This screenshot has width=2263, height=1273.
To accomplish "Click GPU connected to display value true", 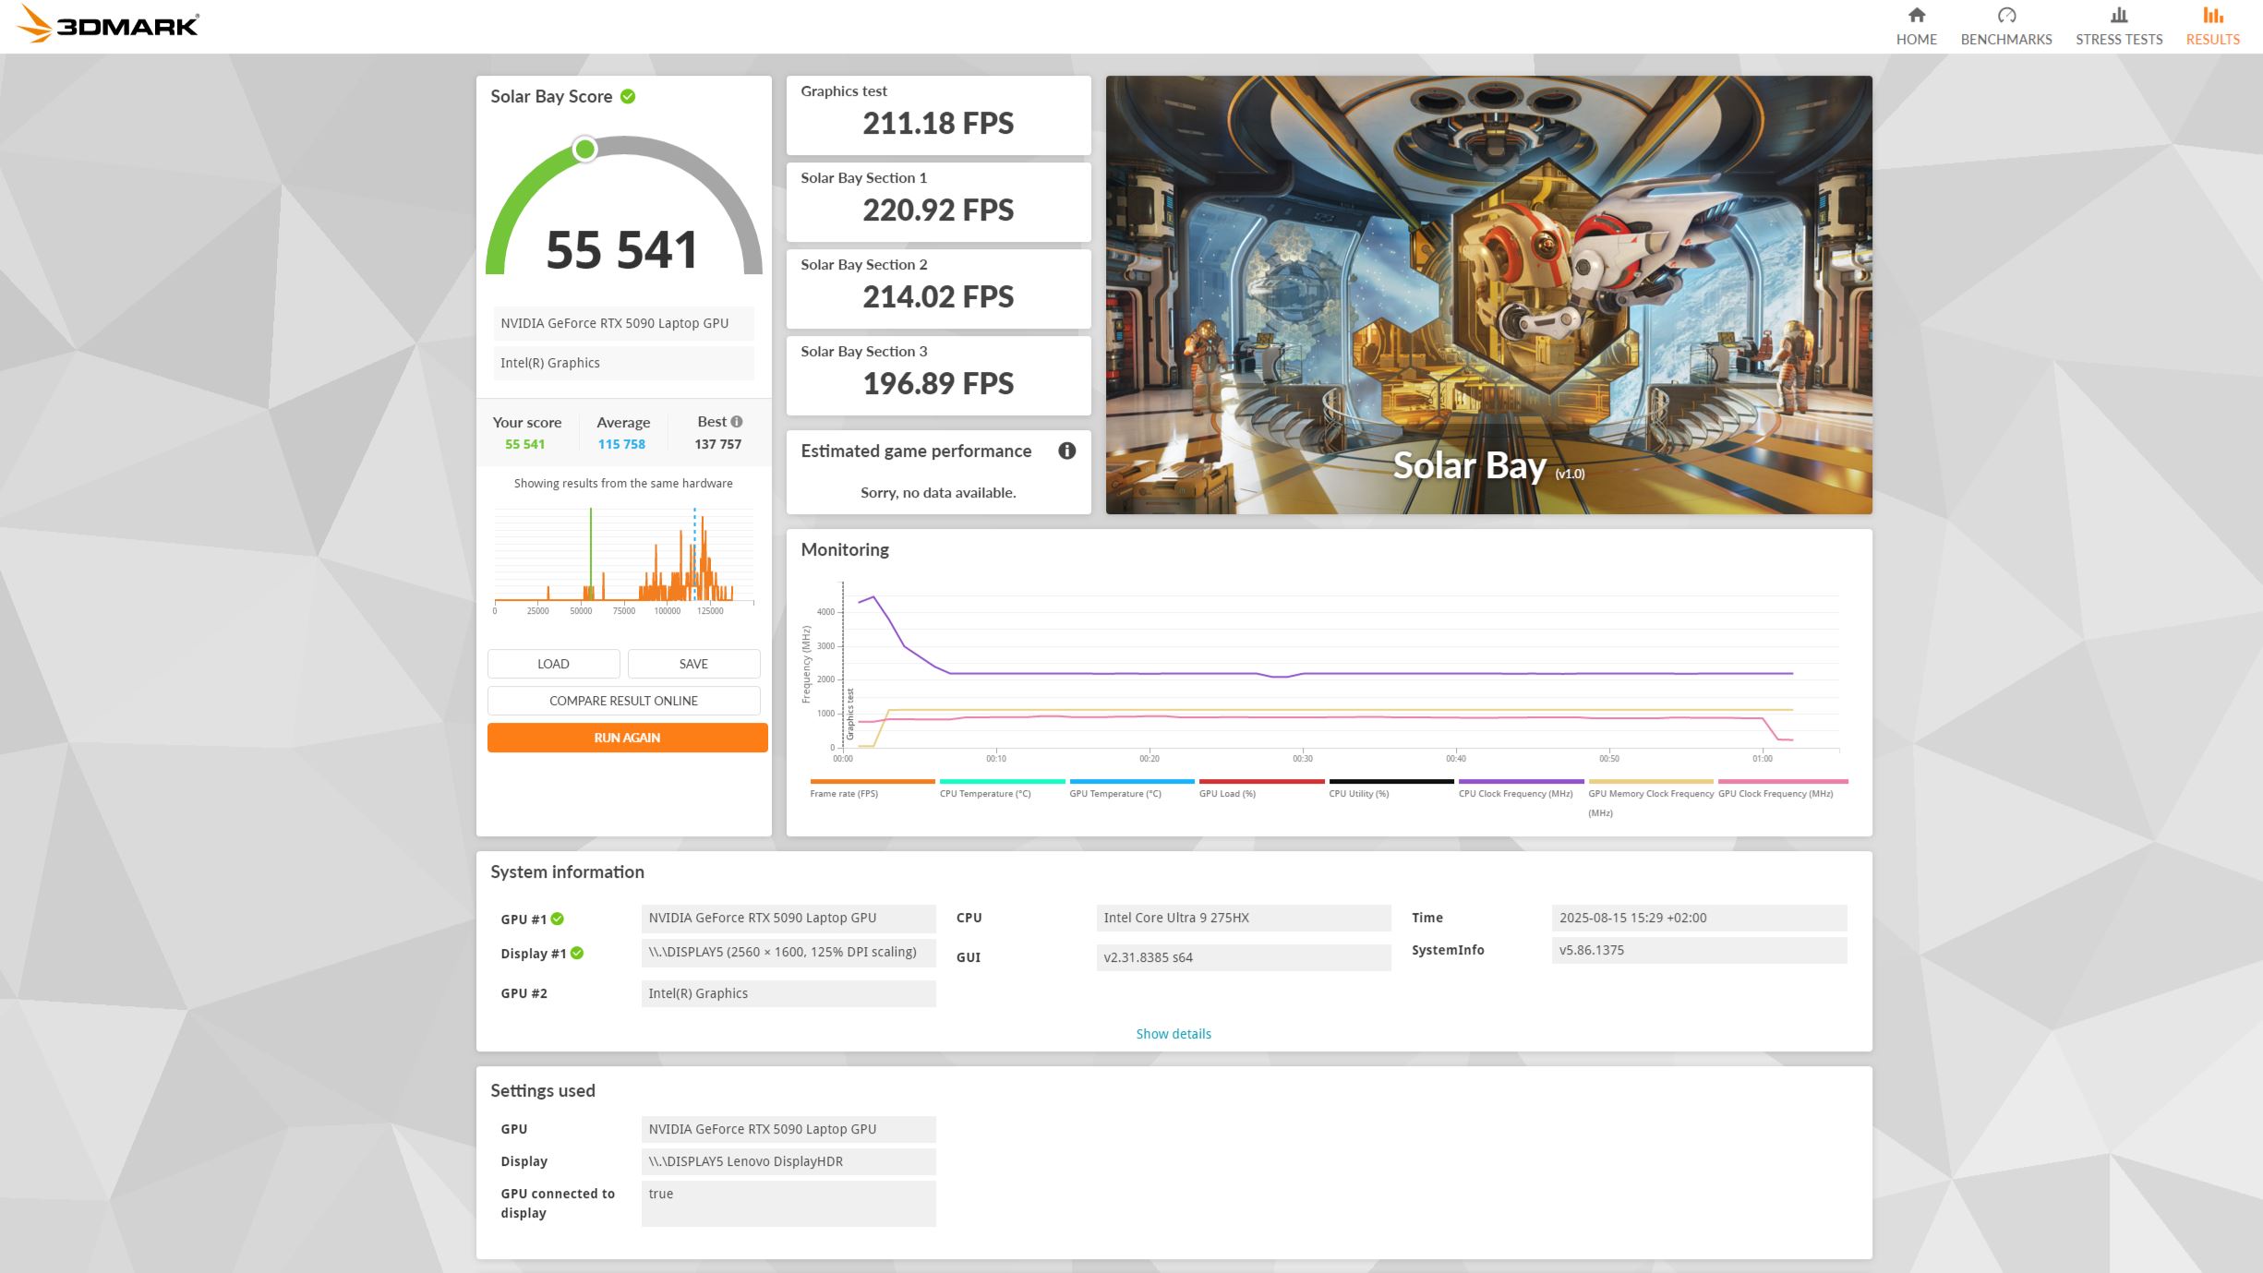I will 788,1204.
